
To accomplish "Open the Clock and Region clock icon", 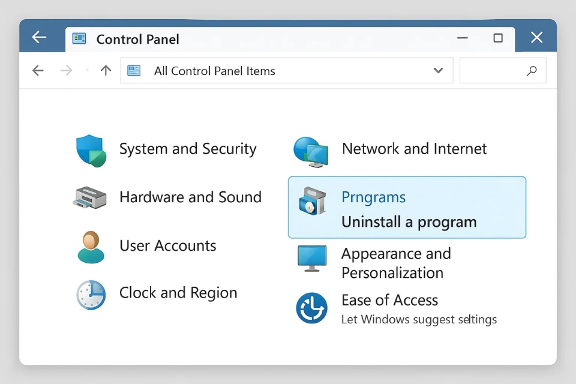I will coord(91,295).
